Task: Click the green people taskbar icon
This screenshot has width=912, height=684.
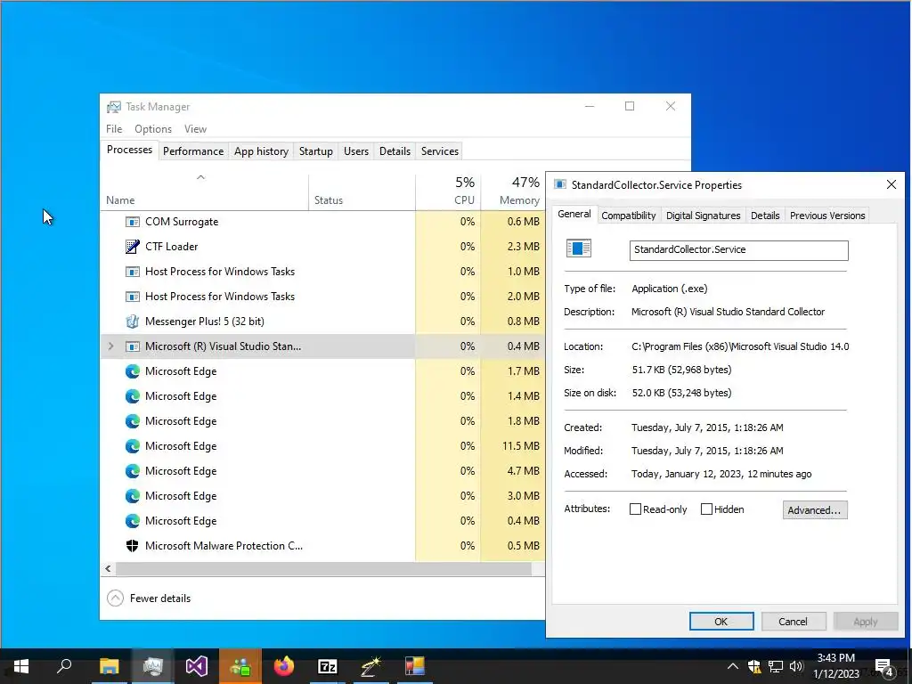Action: point(240,666)
